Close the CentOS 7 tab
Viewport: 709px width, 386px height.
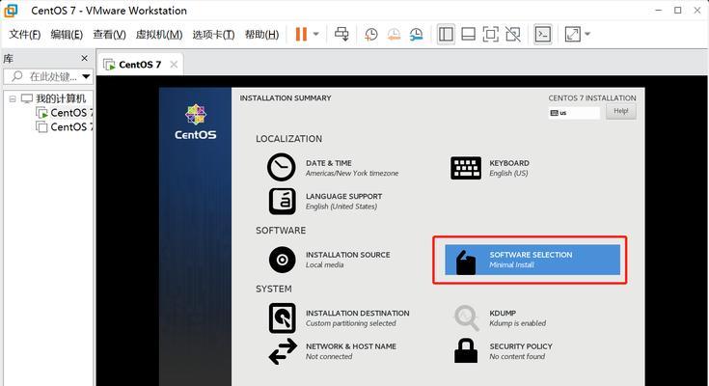[174, 65]
